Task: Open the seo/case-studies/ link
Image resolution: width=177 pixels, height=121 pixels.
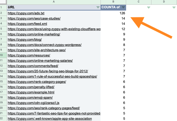Action: pyautogui.click(x=34, y=19)
